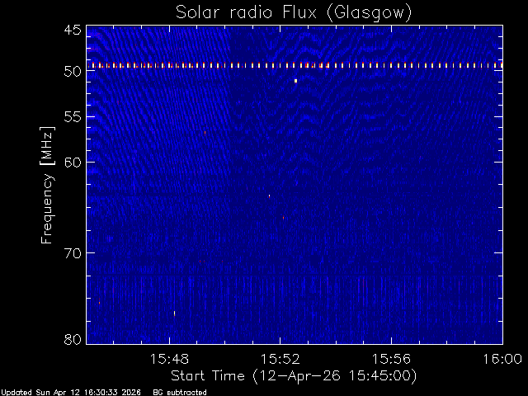Click the 'Frequency [MHz]' axis label

coord(47,185)
